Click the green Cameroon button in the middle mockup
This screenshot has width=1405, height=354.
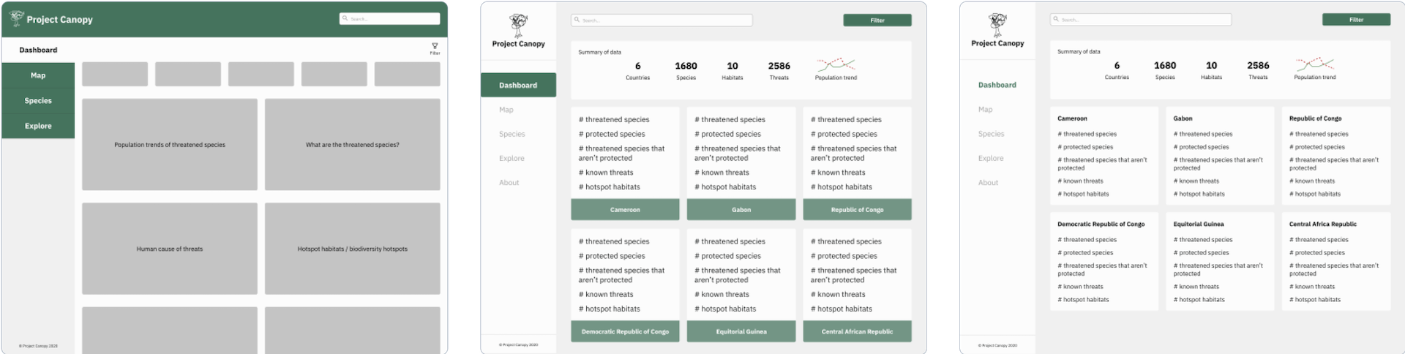click(625, 210)
